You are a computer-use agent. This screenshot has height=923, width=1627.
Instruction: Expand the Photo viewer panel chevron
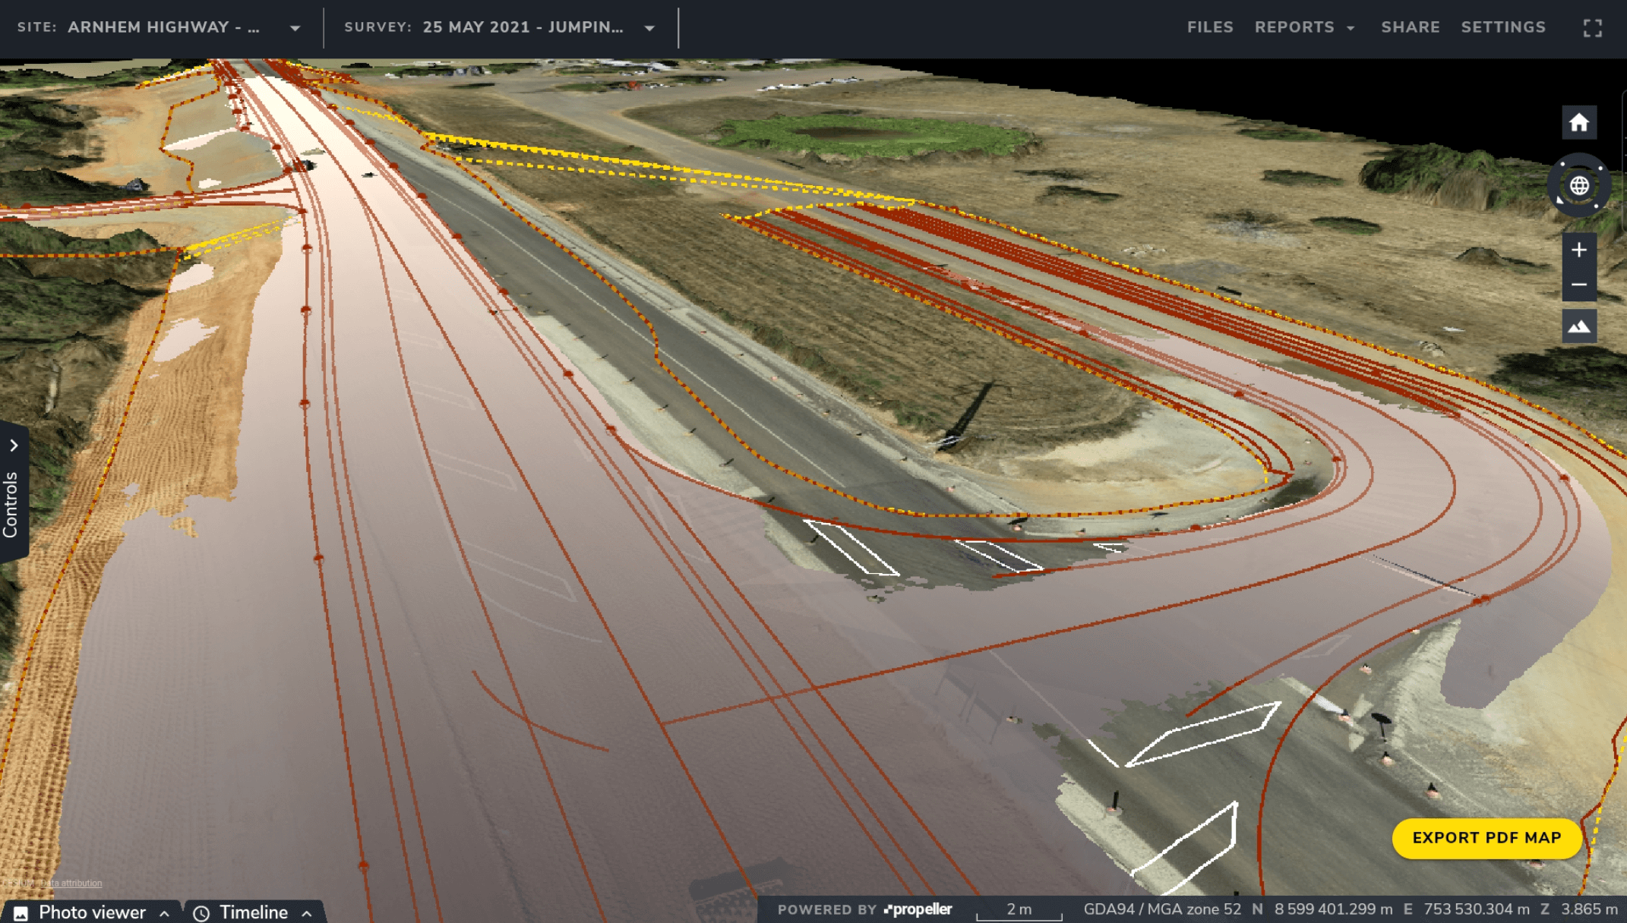[164, 912]
